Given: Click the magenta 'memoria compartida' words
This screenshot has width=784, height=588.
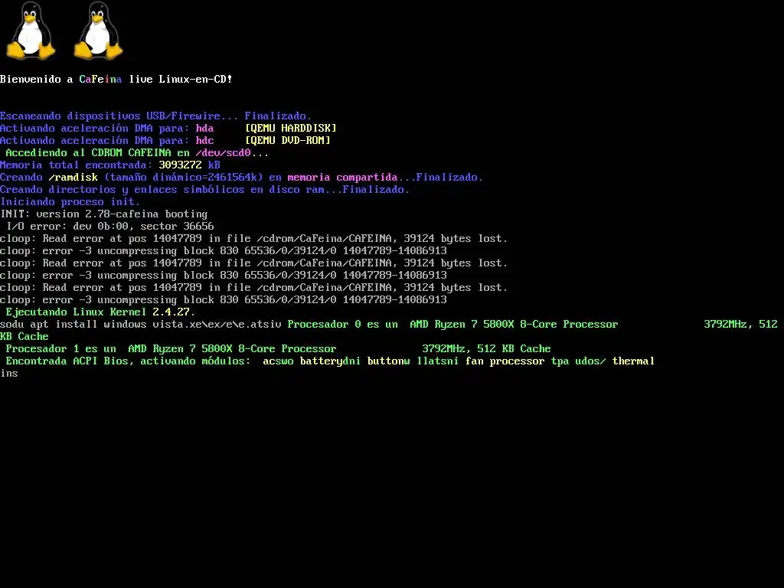Looking at the screenshot, I should 342,177.
